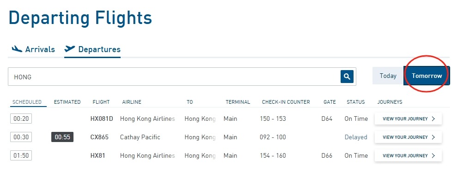Image resolution: width=458 pixels, height=172 pixels.
Task: Open the Departures tab
Action: click(x=92, y=49)
